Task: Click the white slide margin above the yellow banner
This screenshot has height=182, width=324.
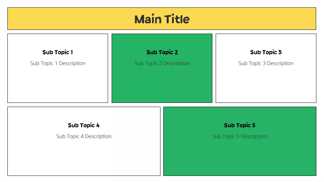Action: coord(162,4)
